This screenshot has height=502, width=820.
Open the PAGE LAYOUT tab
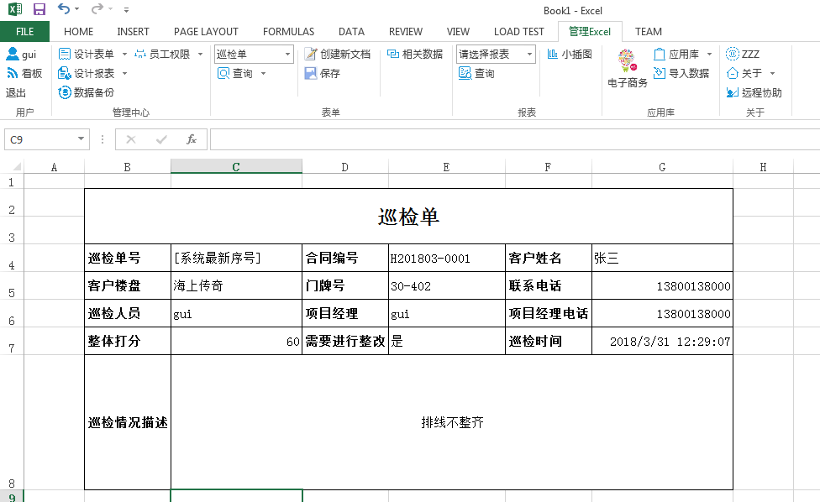(x=206, y=31)
